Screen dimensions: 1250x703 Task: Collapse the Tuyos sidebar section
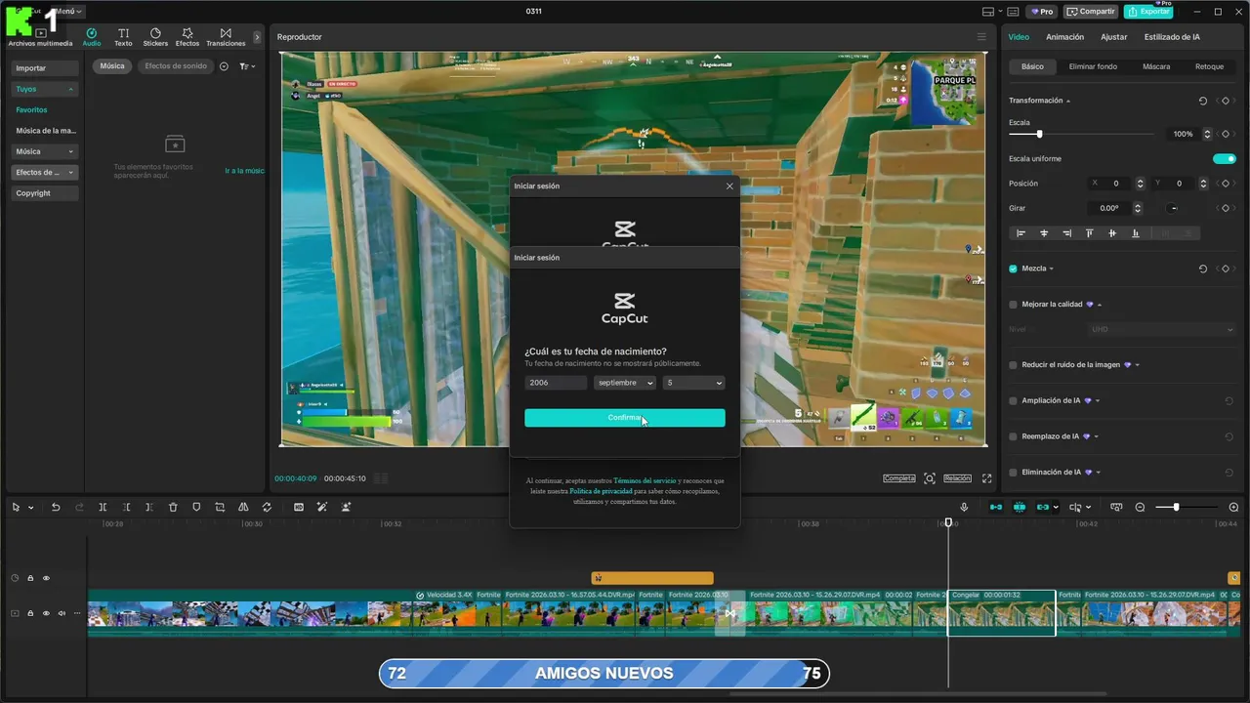(x=70, y=89)
